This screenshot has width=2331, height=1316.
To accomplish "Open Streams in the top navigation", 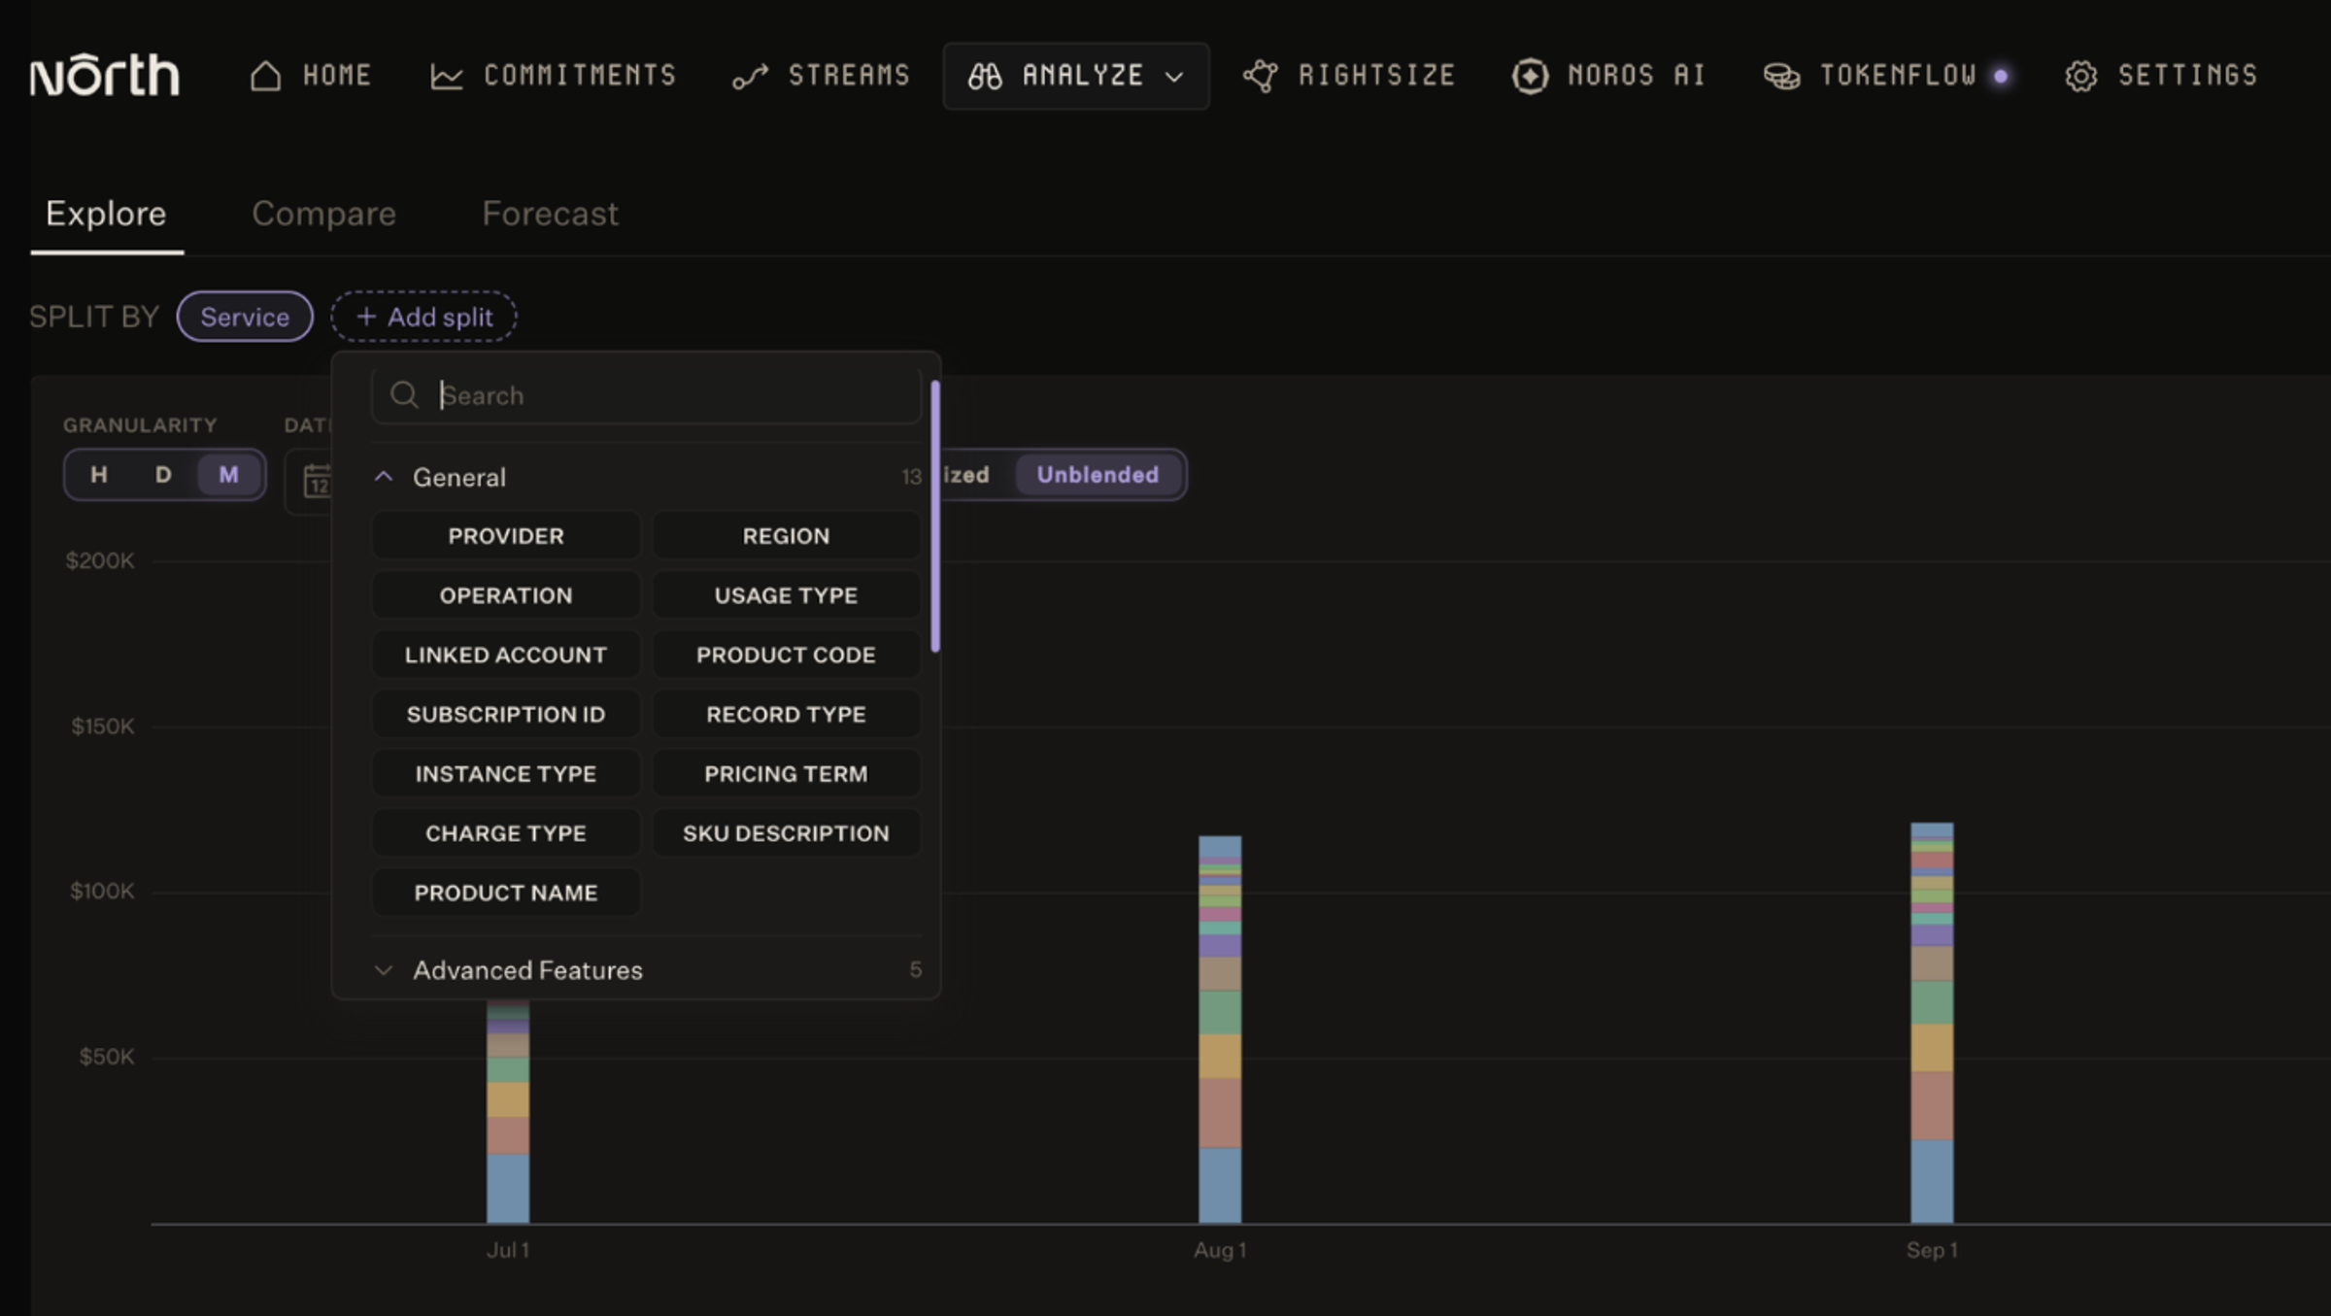I will pyautogui.click(x=821, y=76).
